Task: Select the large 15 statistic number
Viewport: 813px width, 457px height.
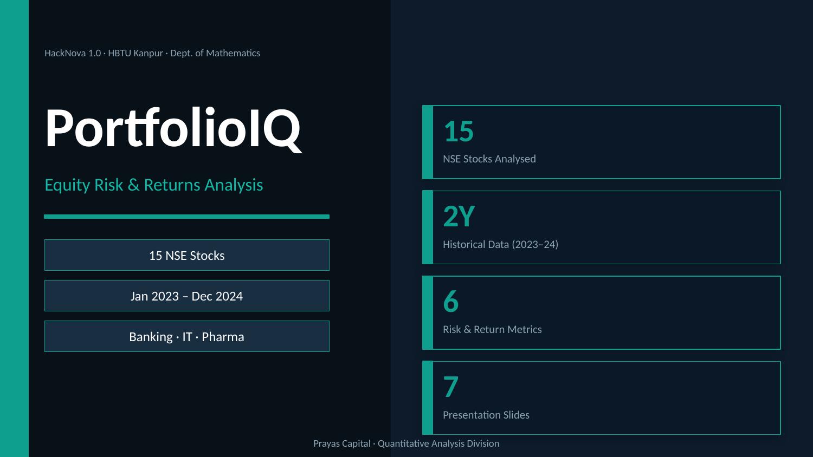Action: coord(459,131)
